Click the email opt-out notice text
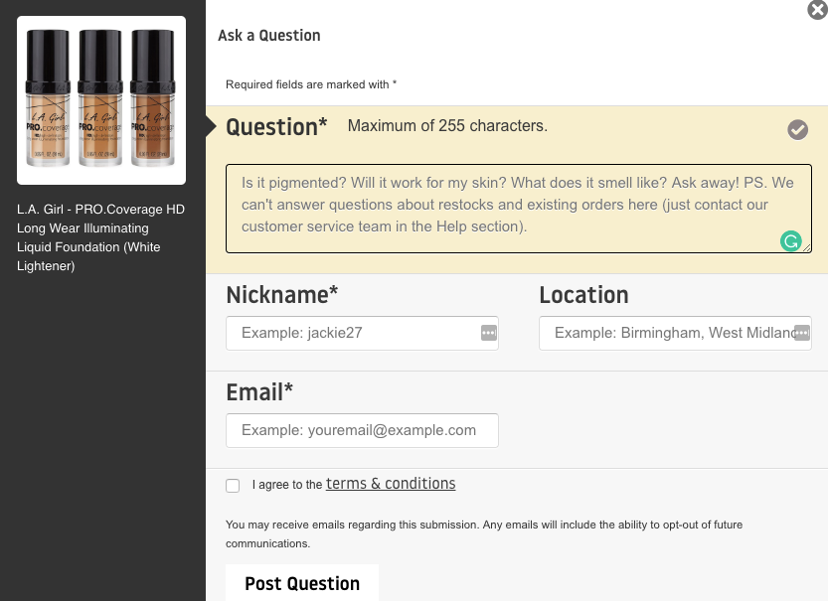This screenshot has height=601, width=828. point(484,534)
